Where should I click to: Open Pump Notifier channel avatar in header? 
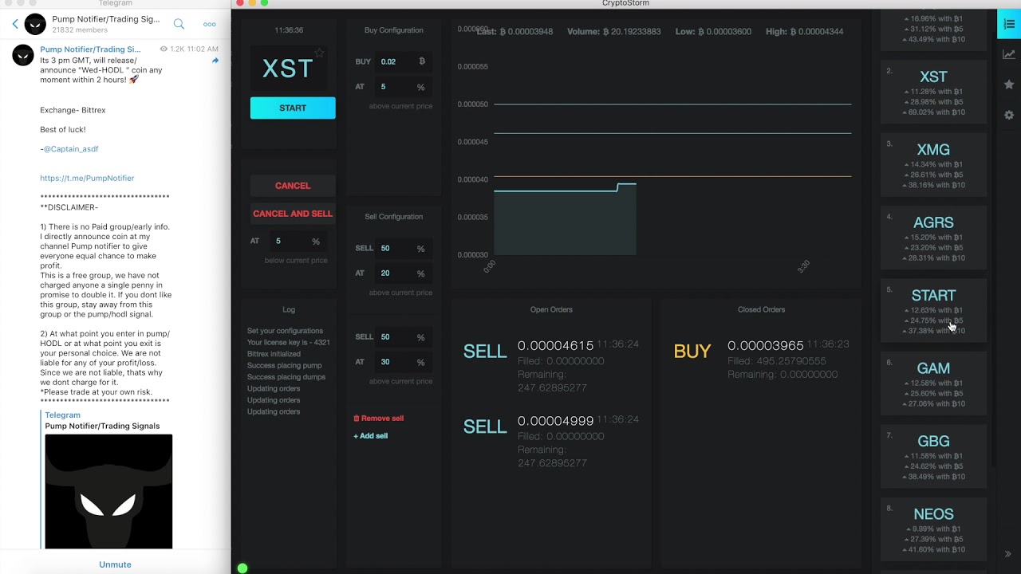tap(35, 24)
